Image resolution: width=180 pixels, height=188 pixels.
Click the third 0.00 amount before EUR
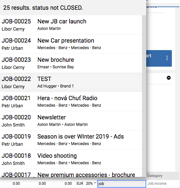point(68,183)
